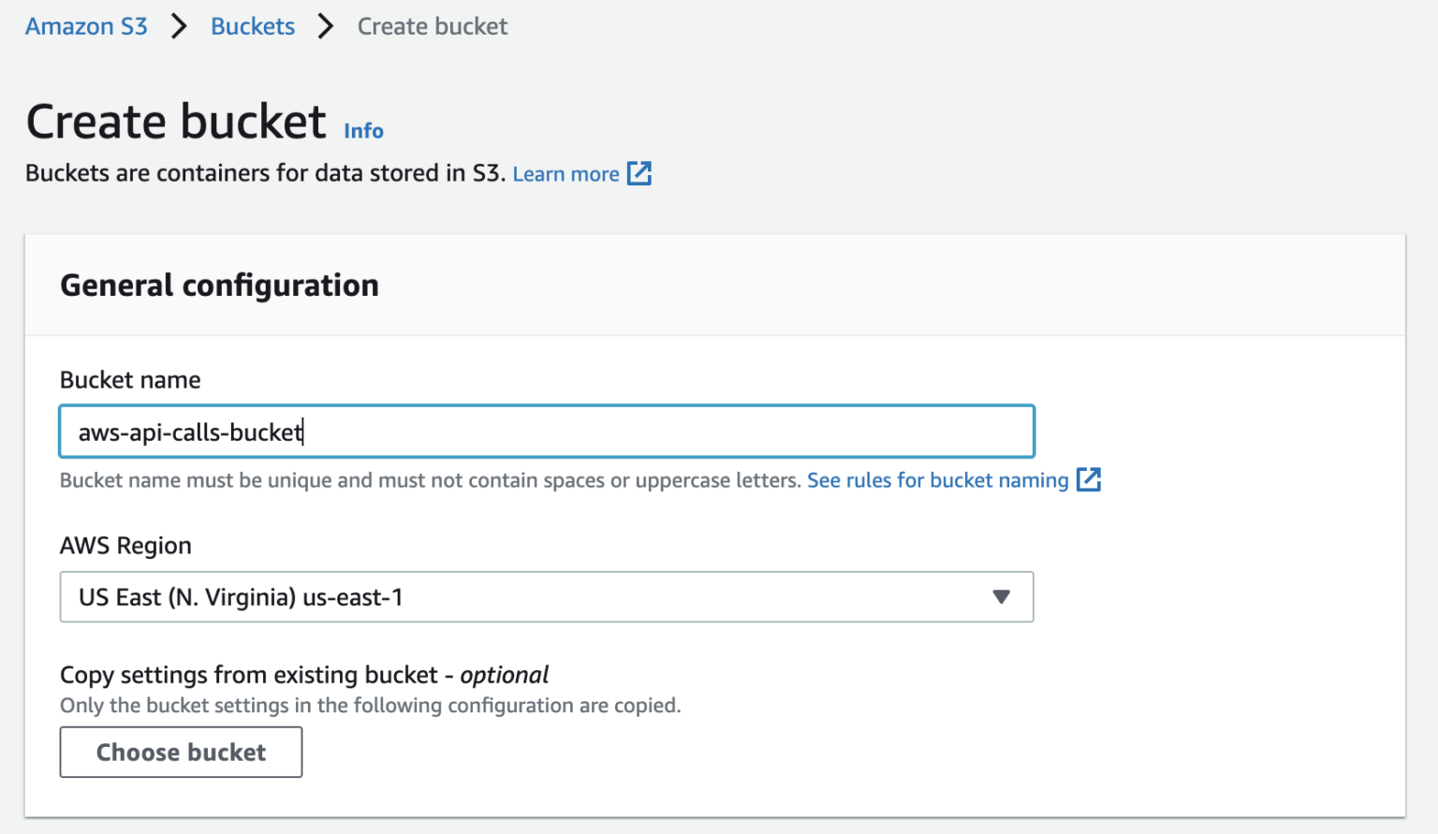Click the breadcrumb chevron before Create bucket

(325, 26)
